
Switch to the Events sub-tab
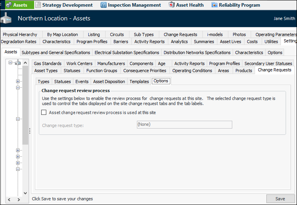pyautogui.click(x=82, y=82)
